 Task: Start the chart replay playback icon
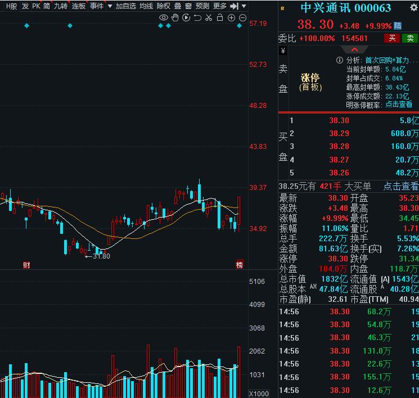coord(186,18)
